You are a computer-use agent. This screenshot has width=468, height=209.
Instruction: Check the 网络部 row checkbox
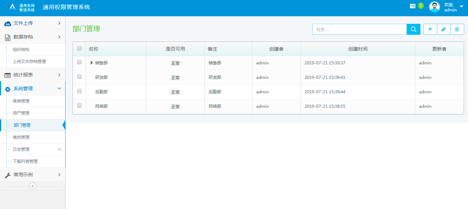click(x=79, y=105)
